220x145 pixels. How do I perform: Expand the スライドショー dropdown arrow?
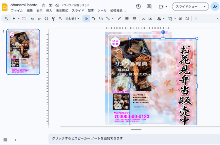204,7
